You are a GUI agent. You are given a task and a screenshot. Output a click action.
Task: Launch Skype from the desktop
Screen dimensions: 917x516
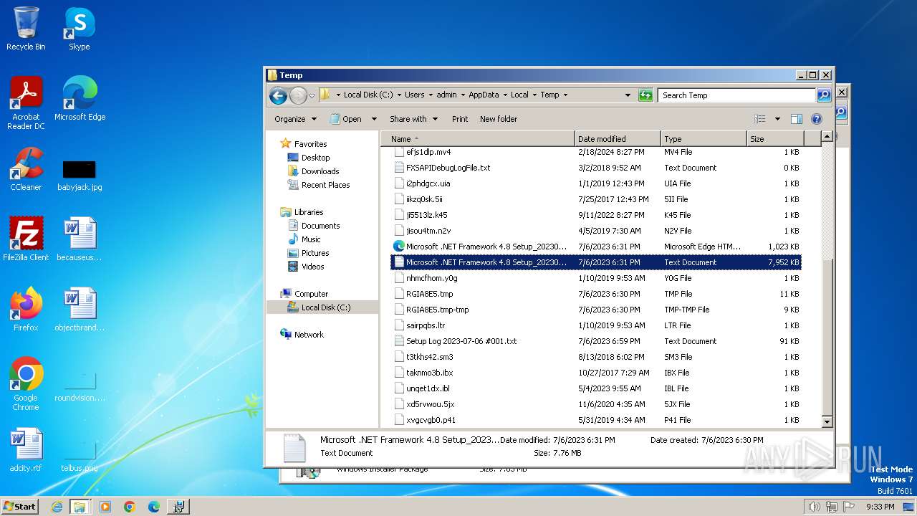[80, 29]
